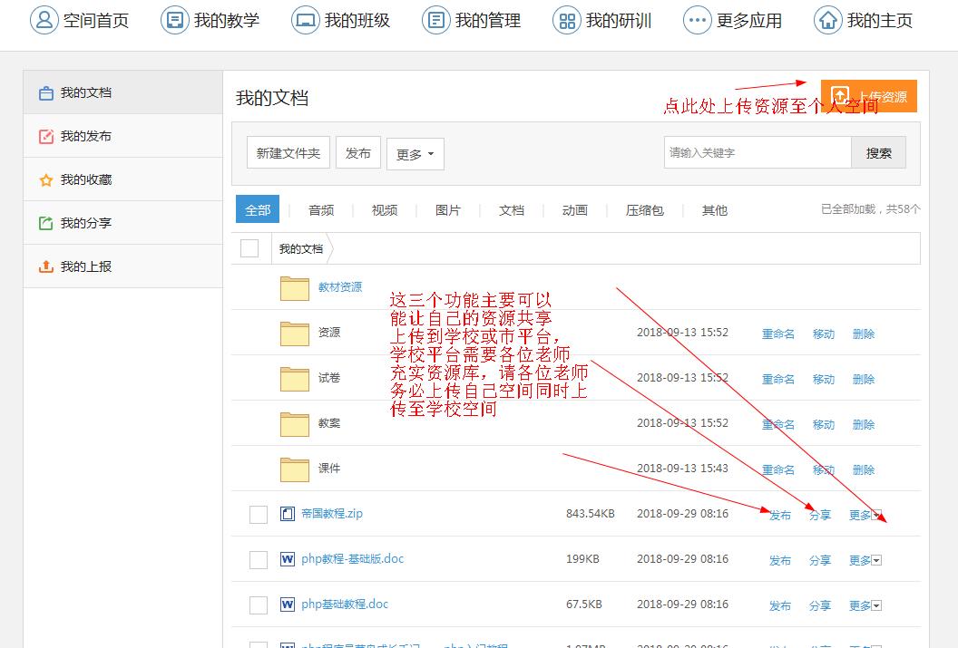The image size is (958, 648).
Task: Open 更多应用 from the navigation bar
Action: tap(695, 19)
